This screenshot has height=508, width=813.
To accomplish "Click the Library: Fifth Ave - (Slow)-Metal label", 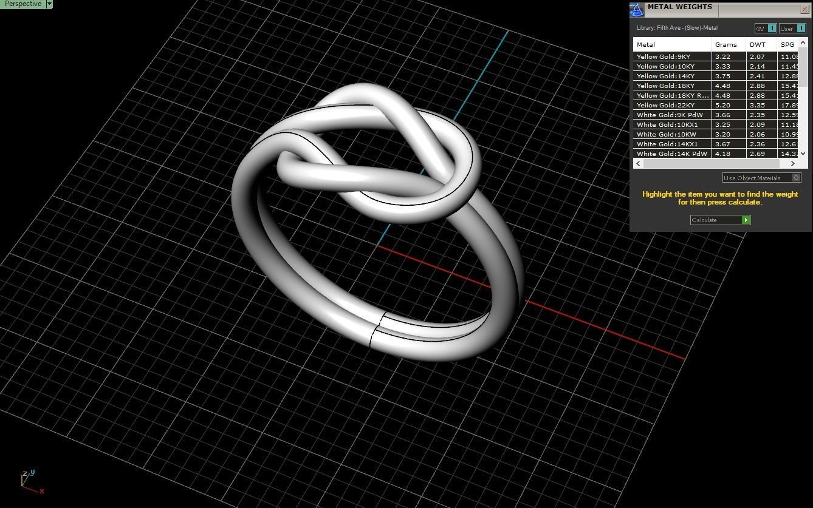I will click(x=677, y=28).
